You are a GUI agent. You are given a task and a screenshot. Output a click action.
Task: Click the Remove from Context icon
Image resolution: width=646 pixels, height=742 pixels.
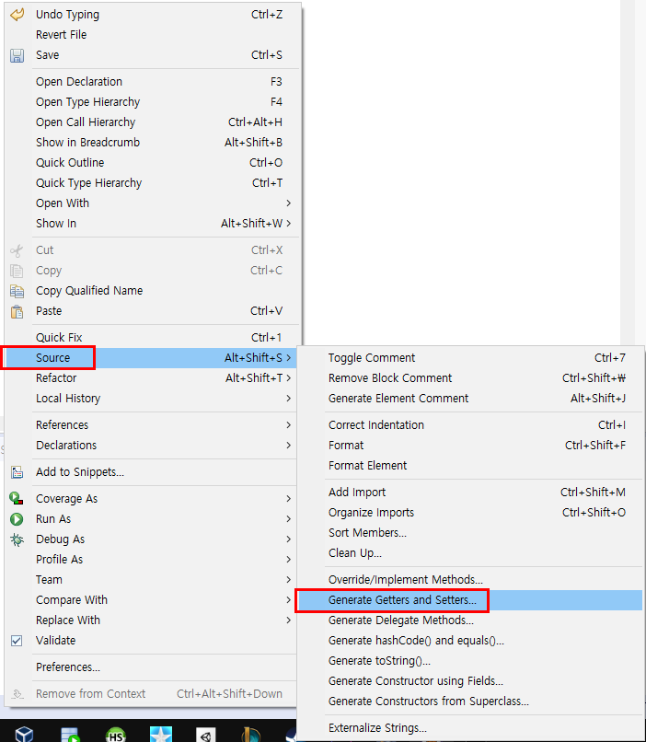17,694
